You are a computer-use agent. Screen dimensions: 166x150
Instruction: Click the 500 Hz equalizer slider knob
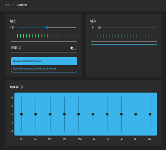[78, 114]
